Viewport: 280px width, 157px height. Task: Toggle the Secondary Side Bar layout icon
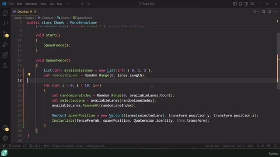point(246,4)
